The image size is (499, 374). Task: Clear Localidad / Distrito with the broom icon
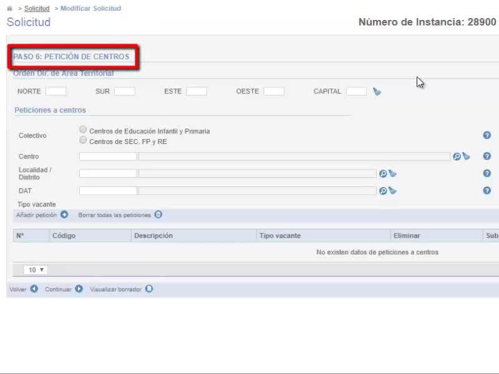point(392,173)
